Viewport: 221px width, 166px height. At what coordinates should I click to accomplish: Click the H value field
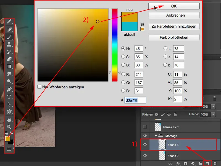(139, 49)
